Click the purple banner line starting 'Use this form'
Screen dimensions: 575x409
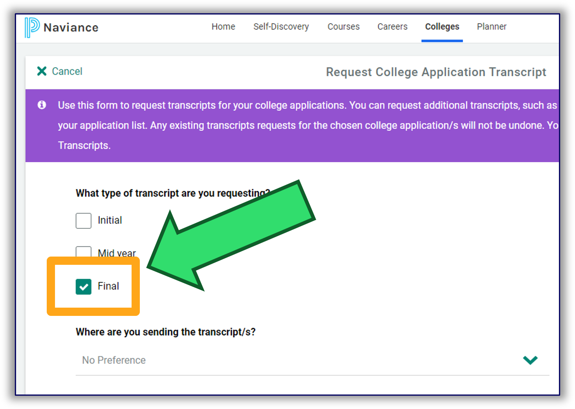(307, 105)
